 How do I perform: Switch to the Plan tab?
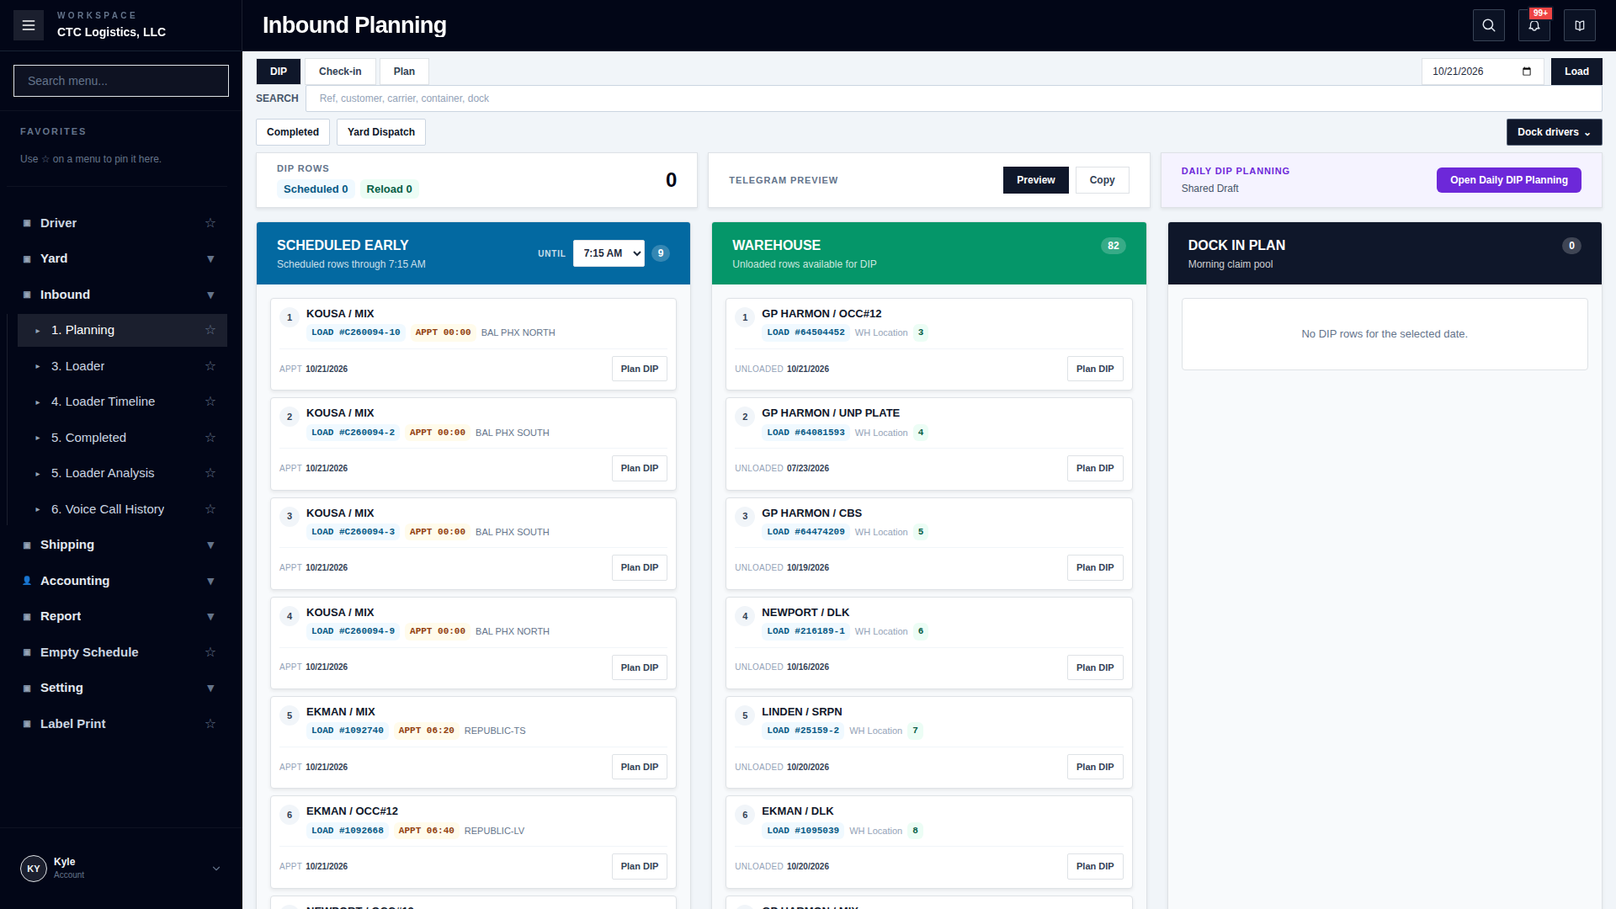point(404,72)
